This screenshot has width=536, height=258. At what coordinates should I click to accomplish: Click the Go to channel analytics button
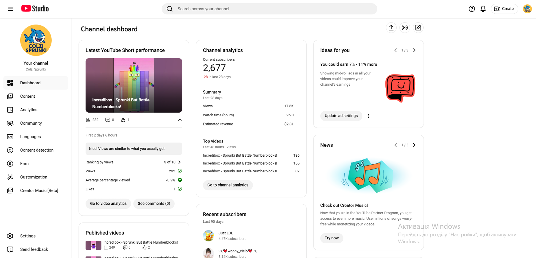228,185
